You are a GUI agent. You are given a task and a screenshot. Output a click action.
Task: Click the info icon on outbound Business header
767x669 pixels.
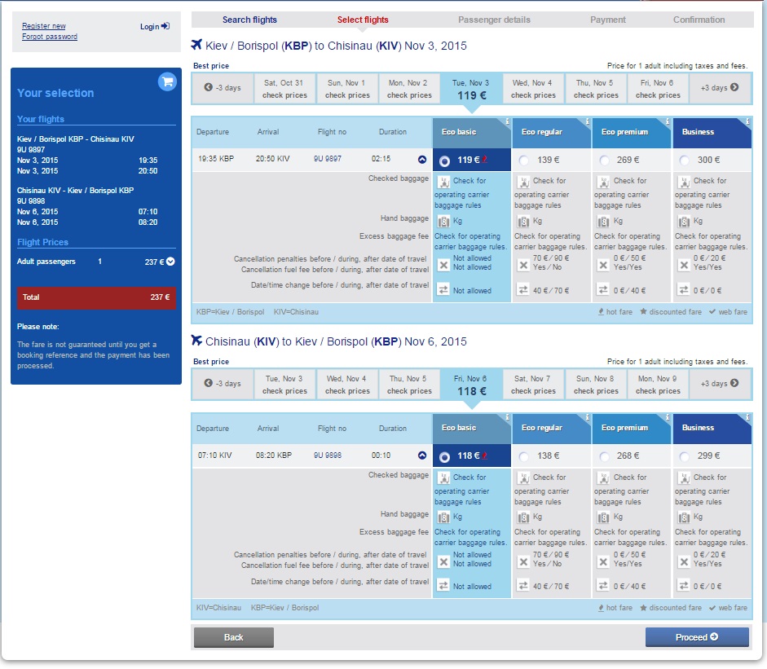click(x=747, y=122)
